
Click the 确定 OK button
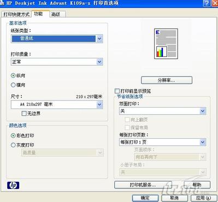145,198
